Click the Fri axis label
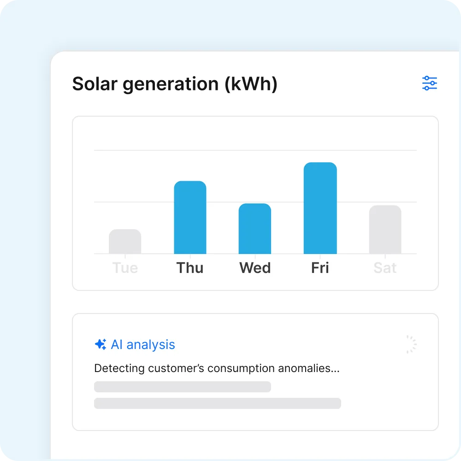The width and height of the screenshot is (461, 461). (320, 268)
